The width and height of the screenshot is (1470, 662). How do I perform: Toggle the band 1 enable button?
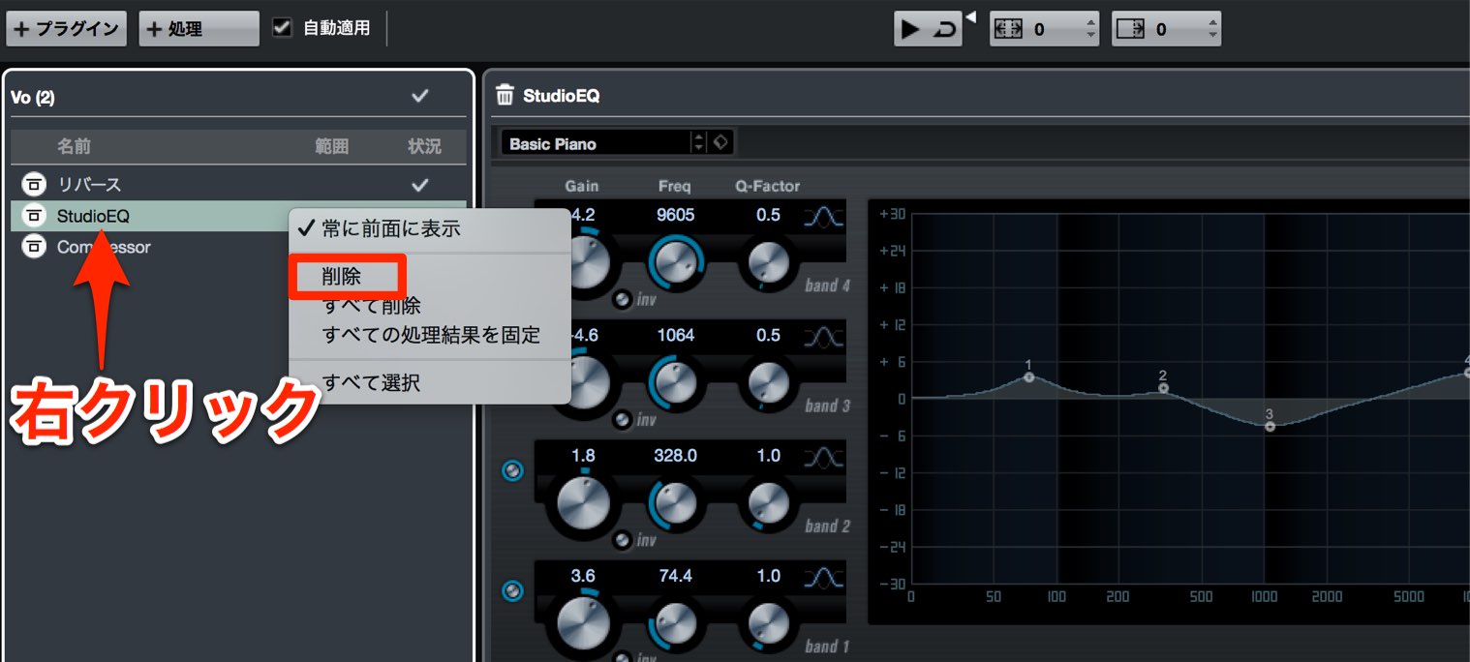pyautogui.click(x=512, y=590)
